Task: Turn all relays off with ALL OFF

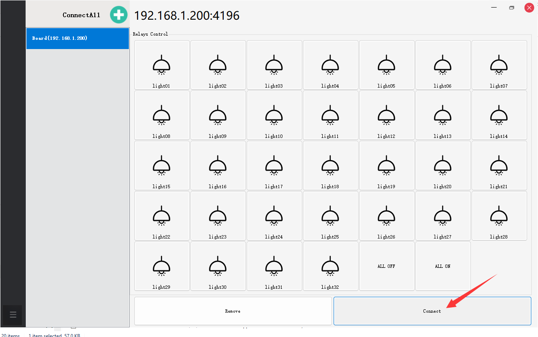Action: click(387, 266)
